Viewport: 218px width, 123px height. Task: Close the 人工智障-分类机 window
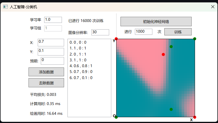213,7
